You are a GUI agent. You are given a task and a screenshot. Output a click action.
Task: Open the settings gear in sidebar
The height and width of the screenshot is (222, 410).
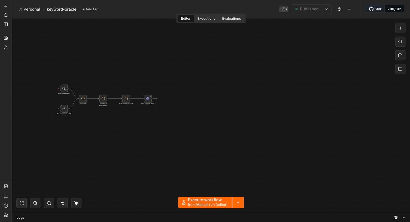click(x=6, y=215)
